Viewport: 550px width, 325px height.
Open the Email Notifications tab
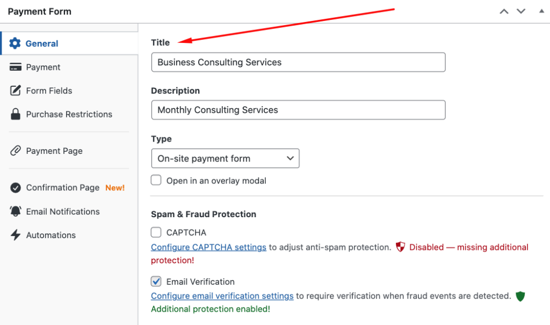pos(63,211)
